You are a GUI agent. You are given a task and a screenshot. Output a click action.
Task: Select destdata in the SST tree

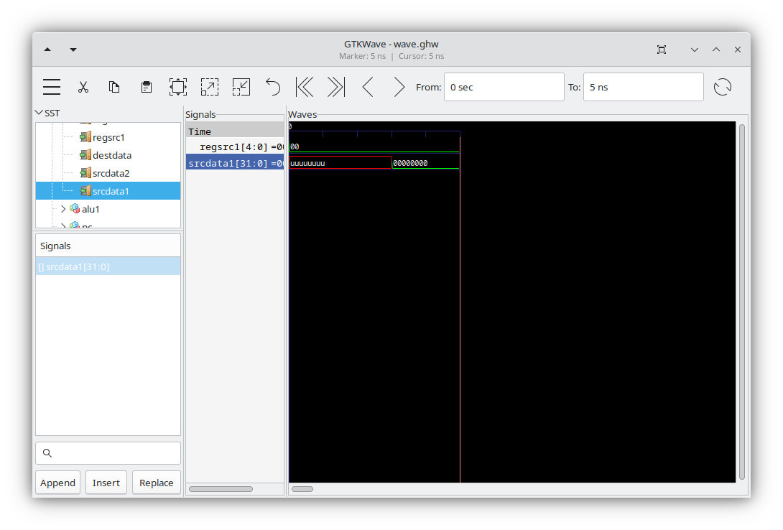(111, 155)
